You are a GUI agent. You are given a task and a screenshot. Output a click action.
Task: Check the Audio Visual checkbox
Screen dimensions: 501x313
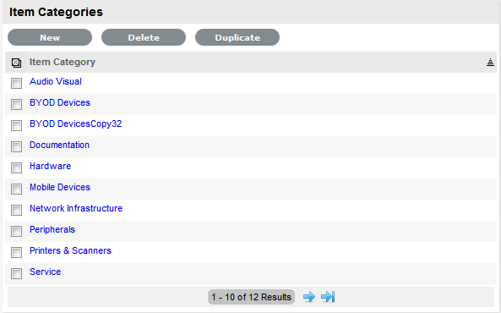point(16,83)
